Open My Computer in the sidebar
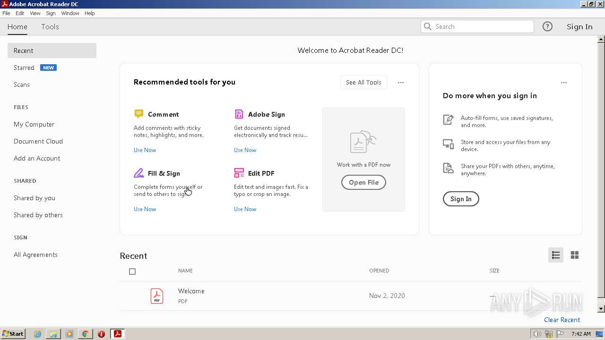The width and height of the screenshot is (605, 340). 34,124
